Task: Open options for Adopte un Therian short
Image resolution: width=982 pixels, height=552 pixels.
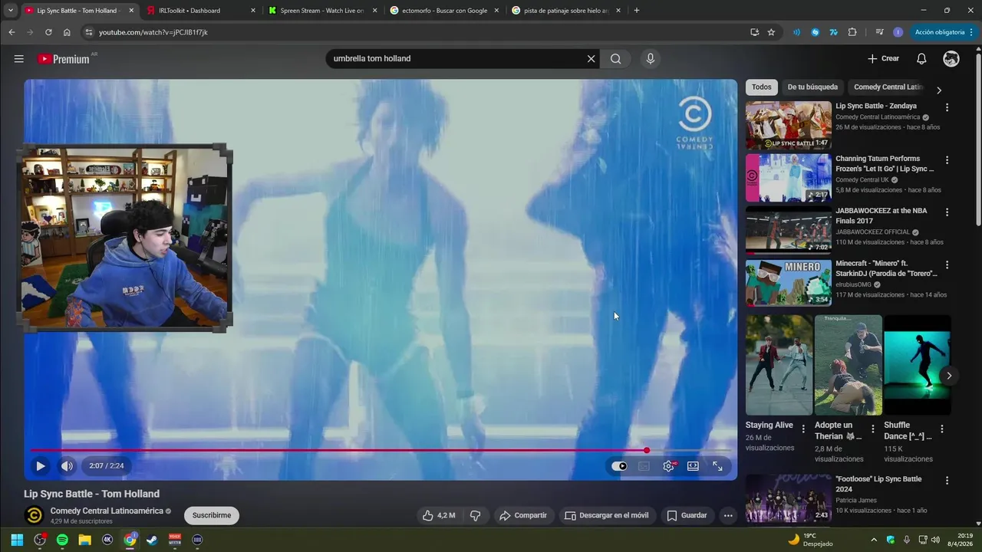Action: tap(872, 429)
